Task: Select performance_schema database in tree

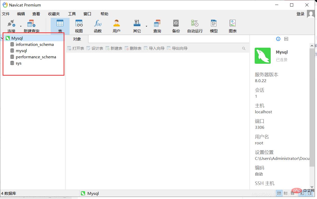Action: tap(36, 57)
